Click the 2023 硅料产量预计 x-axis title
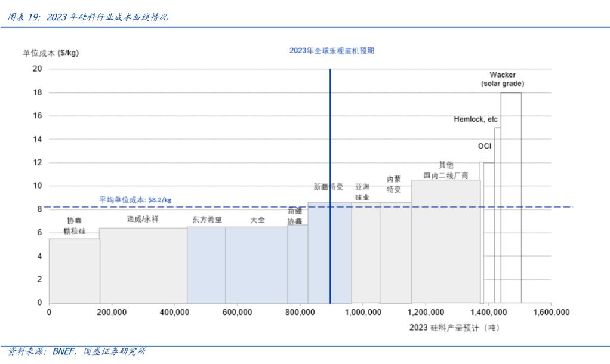 (454, 328)
